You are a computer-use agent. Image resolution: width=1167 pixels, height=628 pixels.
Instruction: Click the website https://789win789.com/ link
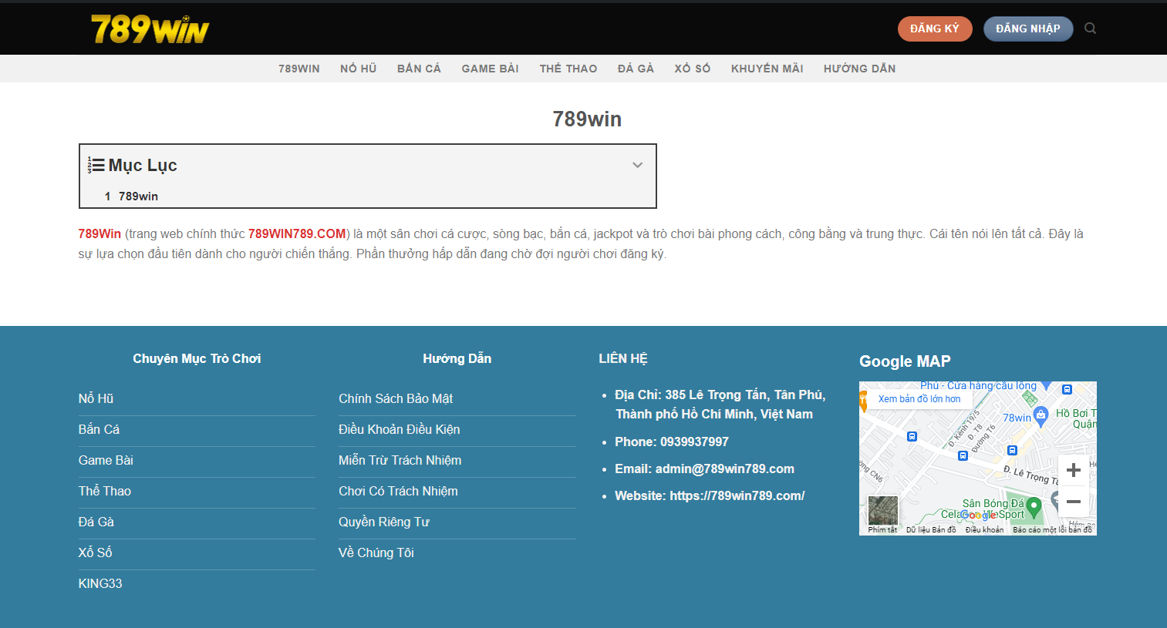tap(737, 495)
